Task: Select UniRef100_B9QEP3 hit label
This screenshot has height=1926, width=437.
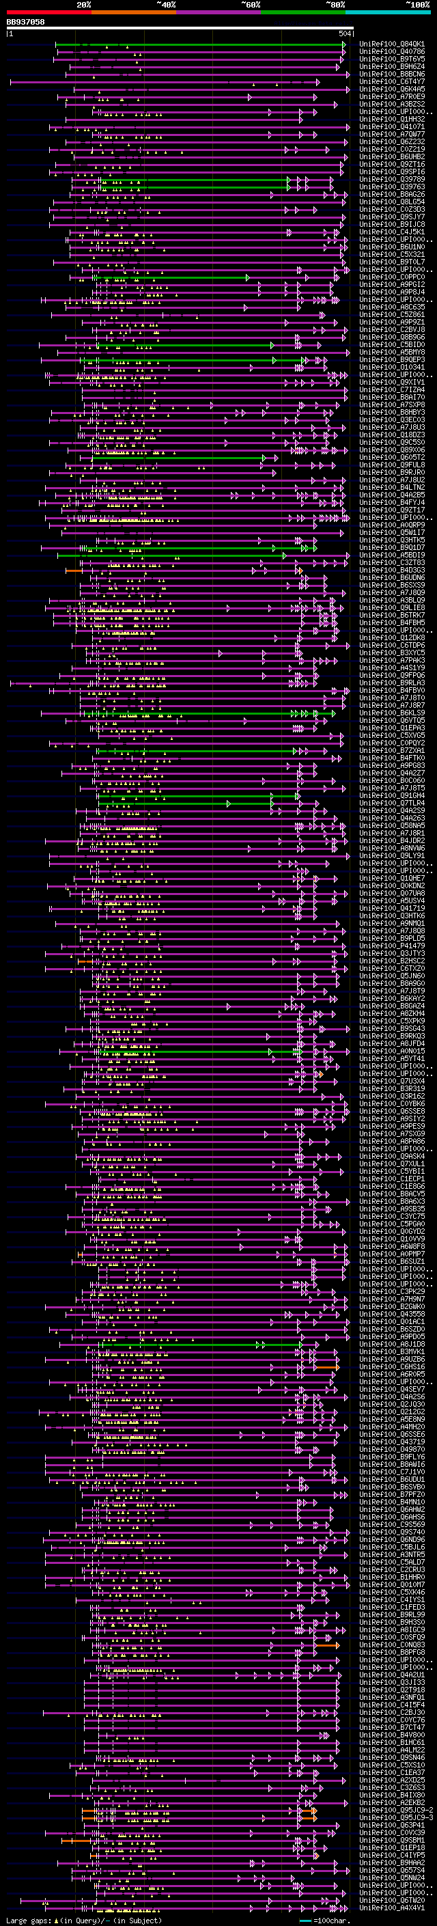Action: 391,359
